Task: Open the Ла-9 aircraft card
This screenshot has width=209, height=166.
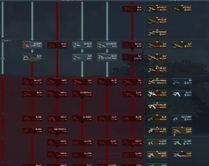Action: click(x=82, y=57)
